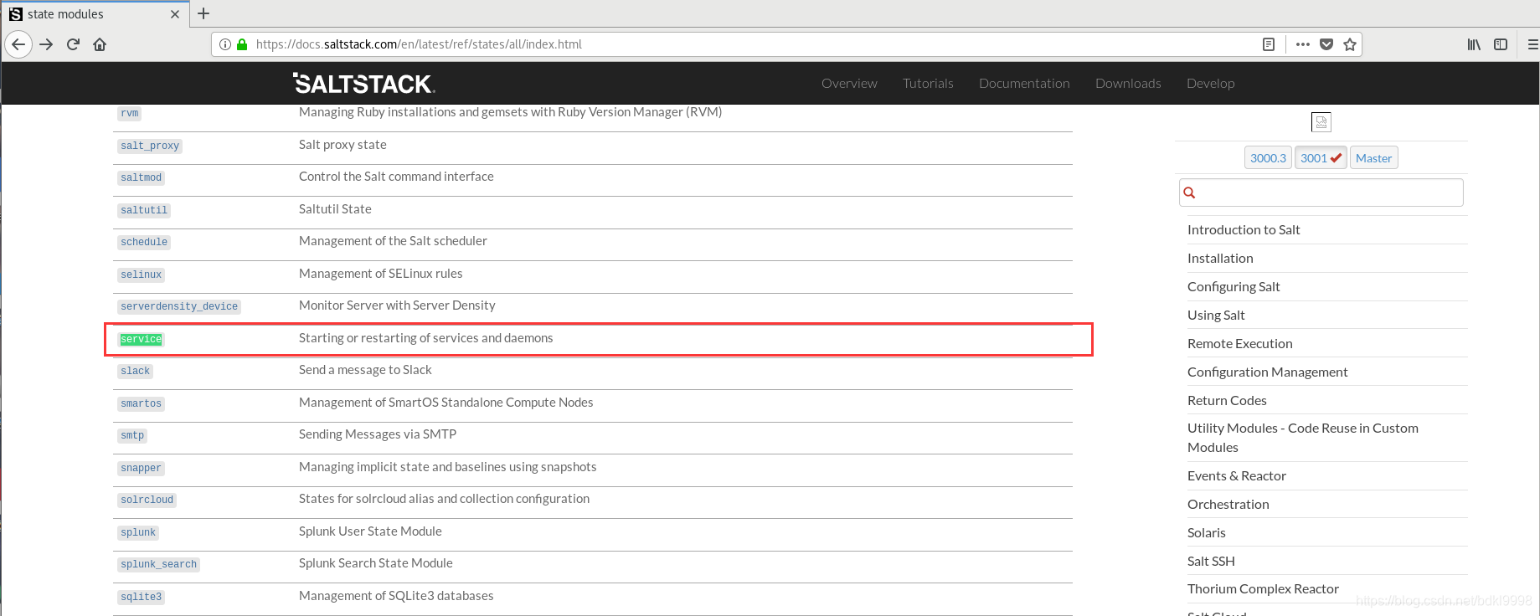Open the saltutil module link
The image size is (1540, 616).
[x=144, y=210]
